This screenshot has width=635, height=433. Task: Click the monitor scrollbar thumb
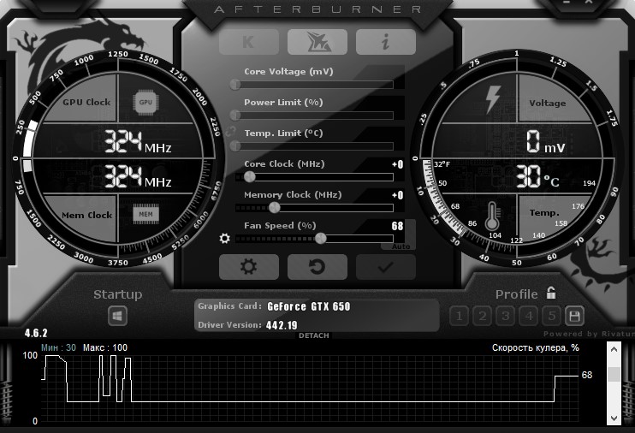(614, 374)
